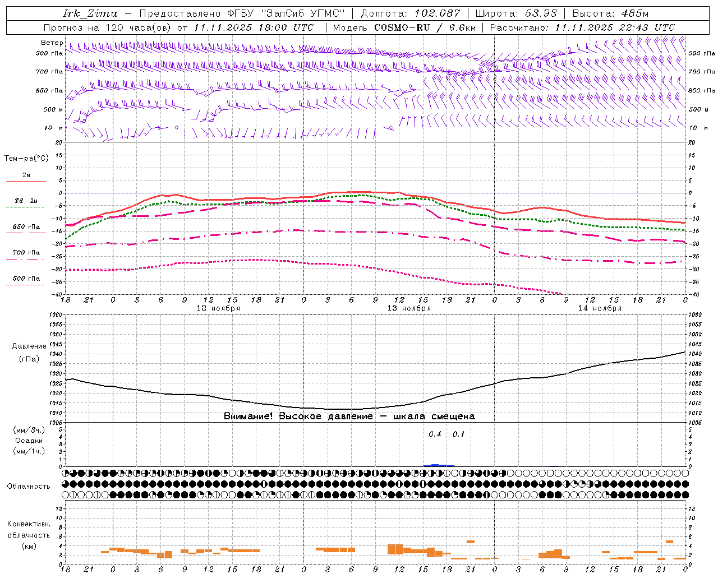
Task: Click the 'Конвективн.' convective cloud label
Action: point(29,524)
